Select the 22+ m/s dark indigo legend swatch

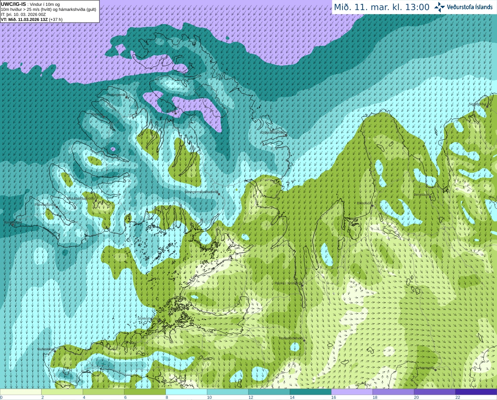coord(476,392)
